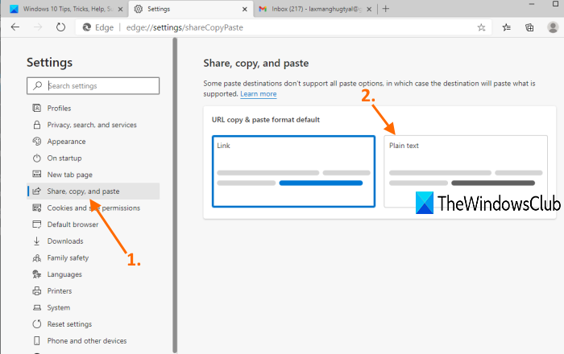
Task: Click the On startup power icon
Action: pos(37,158)
